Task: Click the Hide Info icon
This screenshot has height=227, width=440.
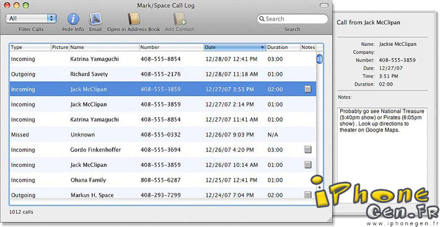Action: [73, 19]
